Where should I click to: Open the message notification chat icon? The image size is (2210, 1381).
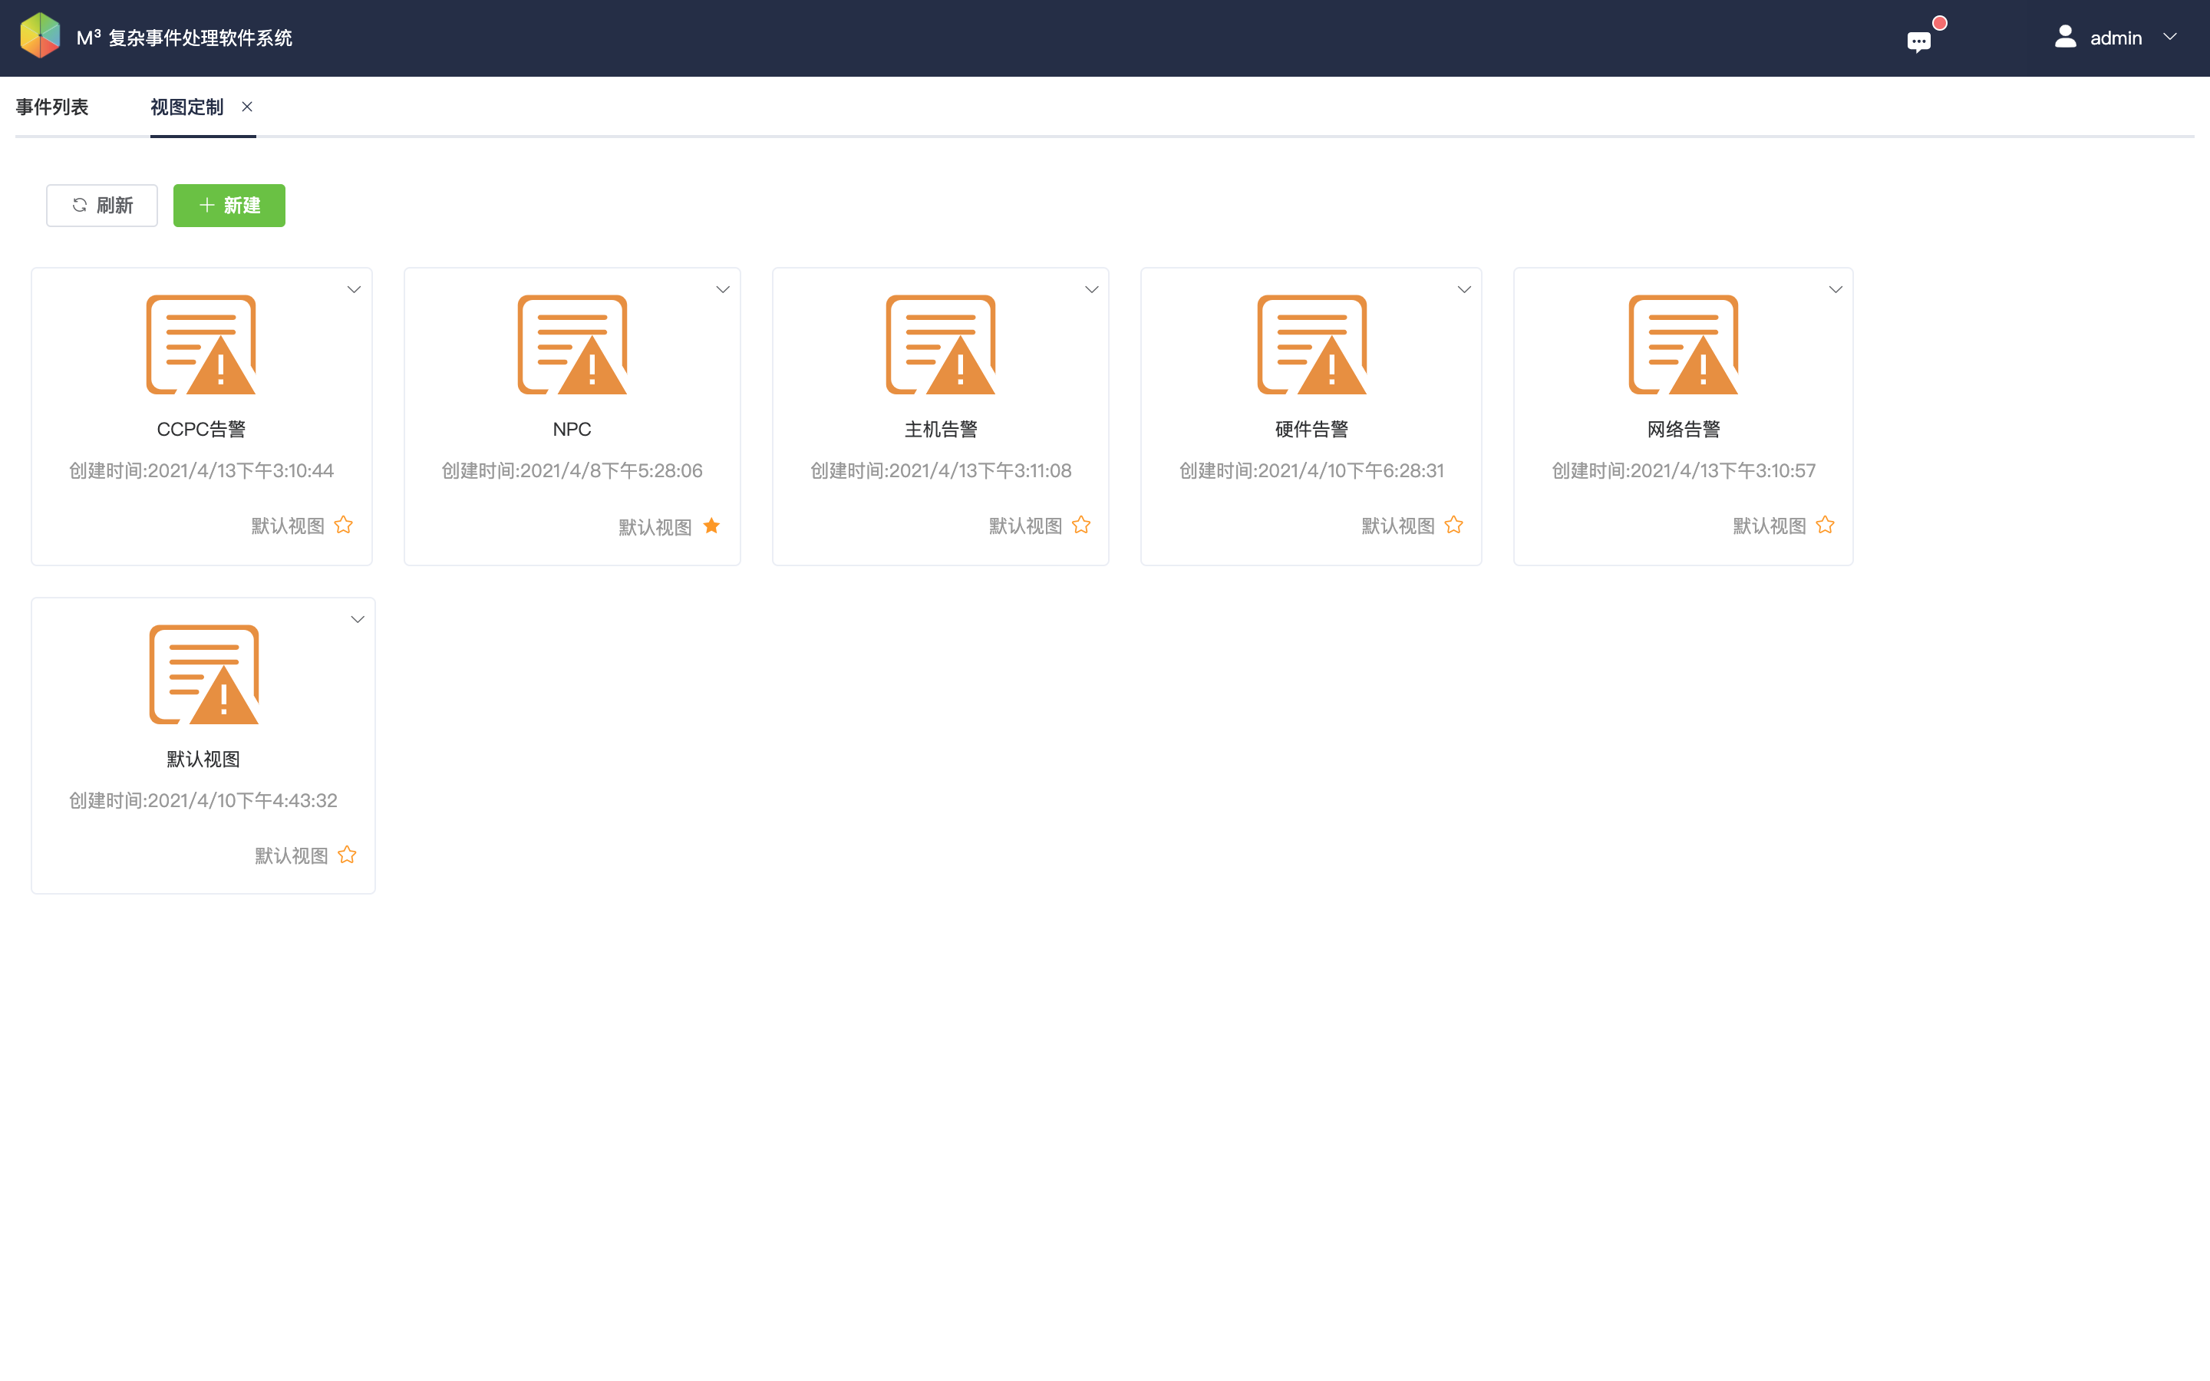(1918, 41)
